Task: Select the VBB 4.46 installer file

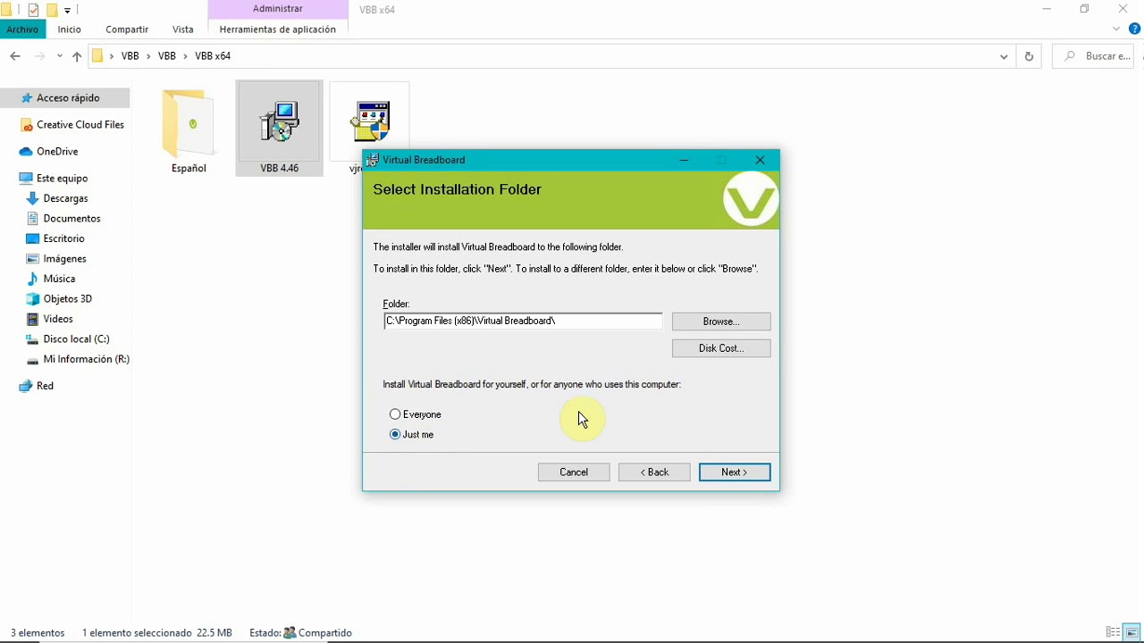Action: [279, 129]
